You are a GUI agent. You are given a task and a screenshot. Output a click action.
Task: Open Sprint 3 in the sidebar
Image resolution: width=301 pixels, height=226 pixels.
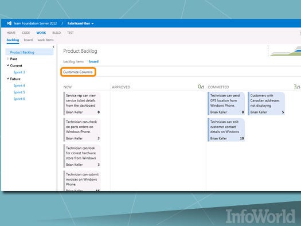coord(19,72)
